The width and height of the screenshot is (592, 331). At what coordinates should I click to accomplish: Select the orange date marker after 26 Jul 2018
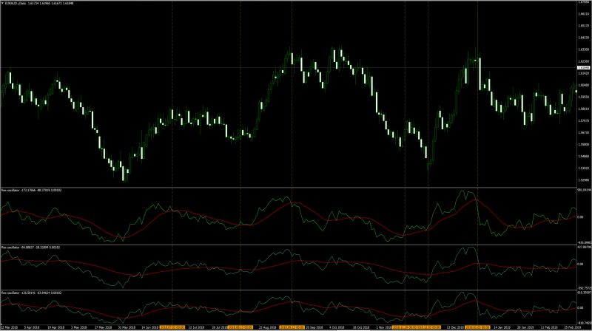click(240, 327)
